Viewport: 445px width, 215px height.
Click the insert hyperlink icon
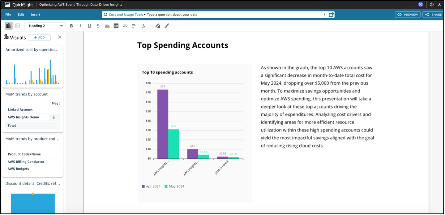pyautogui.click(x=125, y=26)
